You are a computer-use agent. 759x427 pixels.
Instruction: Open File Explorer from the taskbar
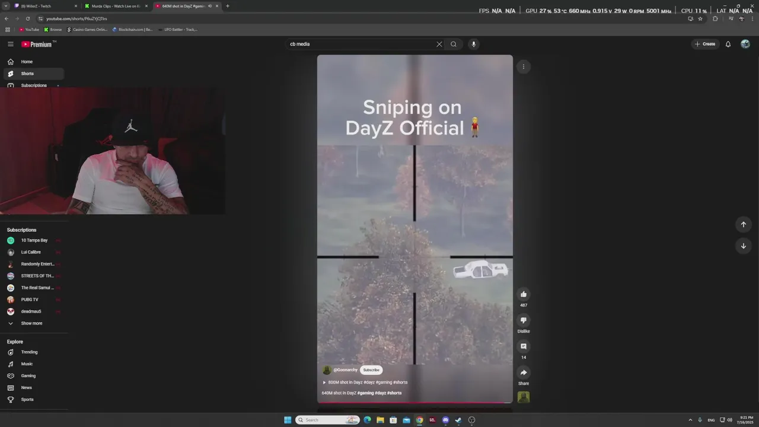pos(380,420)
